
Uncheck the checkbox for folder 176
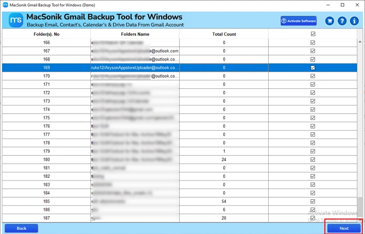(x=313, y=126)
